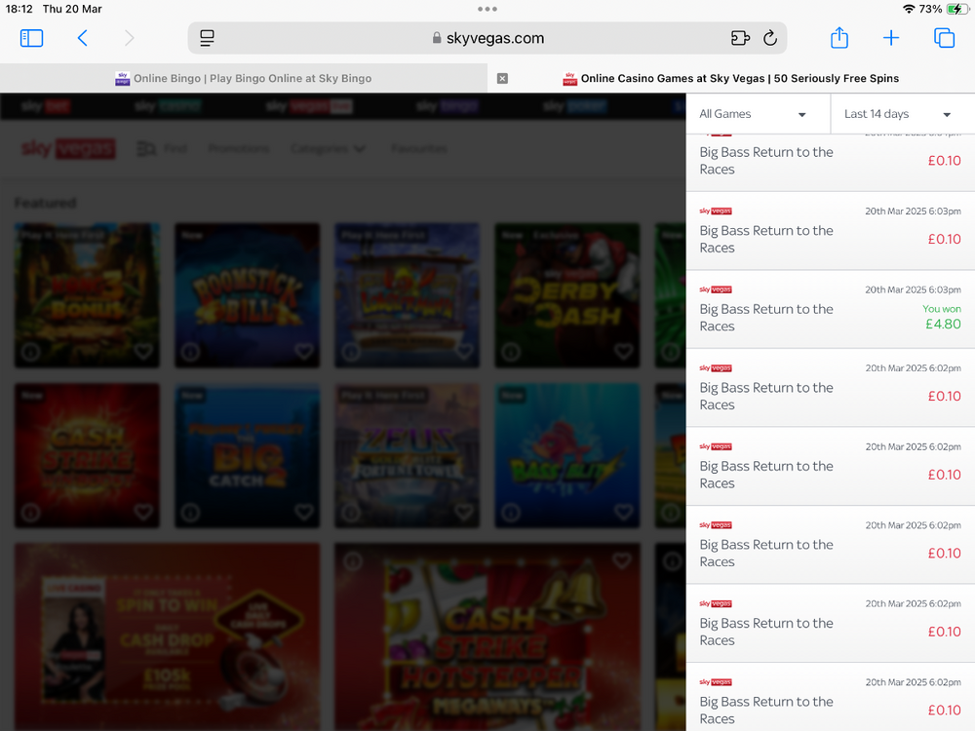Favourite the Boomstick Bill game with its heart
This screenshot has height=731, width=975.
(x=303, y=351)
